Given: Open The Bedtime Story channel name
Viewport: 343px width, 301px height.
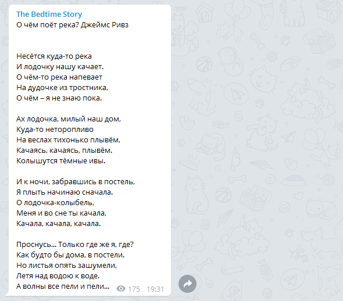Looking at the screenshot, I should point(49,14).
